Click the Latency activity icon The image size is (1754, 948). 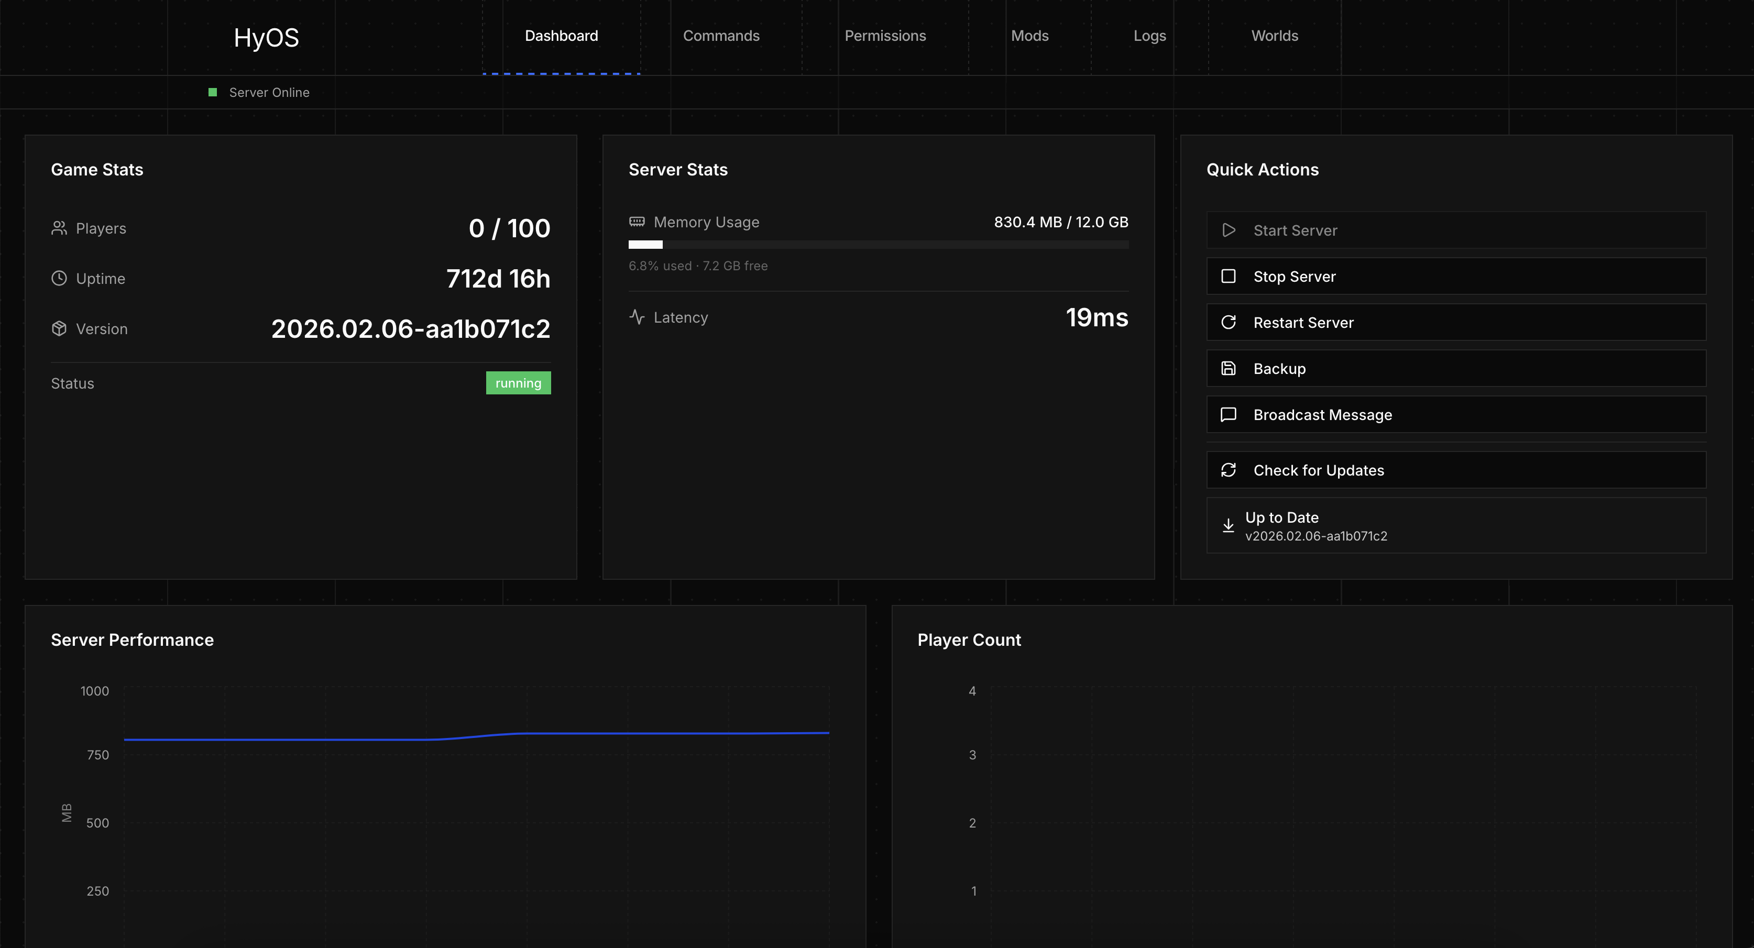[637, 316]
